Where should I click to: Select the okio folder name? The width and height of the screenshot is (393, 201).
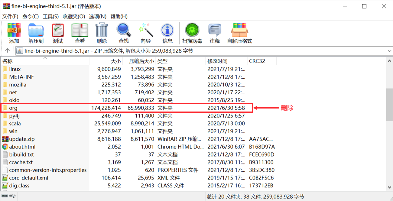tap(14, 100)
